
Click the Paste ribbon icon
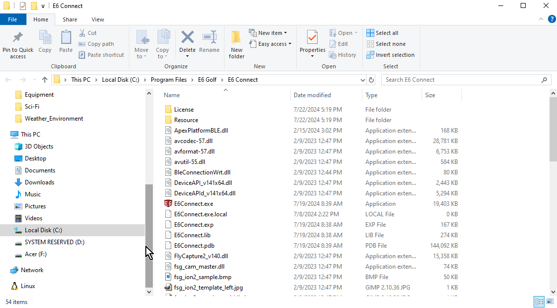(x=66, y=37)
